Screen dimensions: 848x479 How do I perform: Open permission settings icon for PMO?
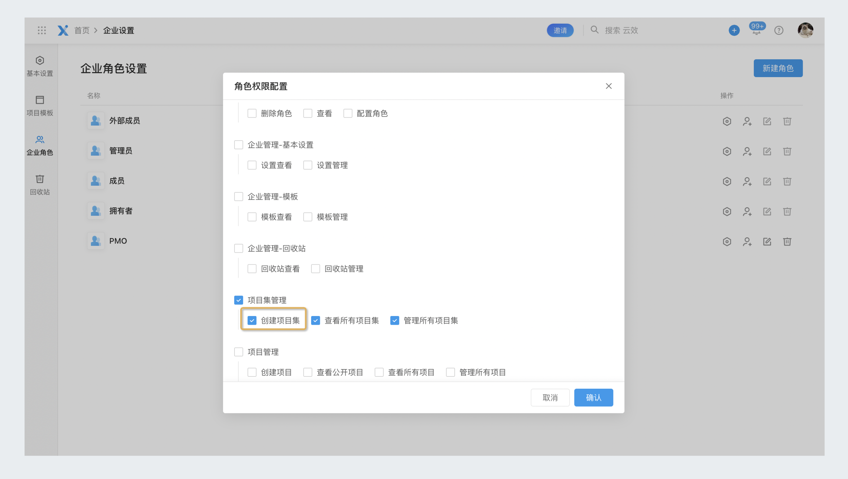pyautogui.click(x=727, y=242)
